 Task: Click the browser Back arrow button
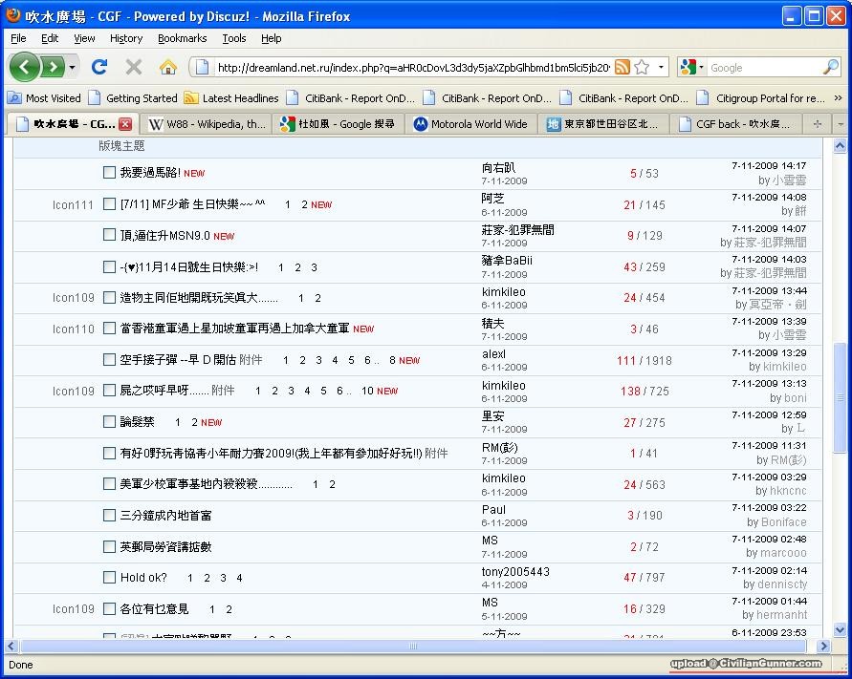(x=24, y=67)
